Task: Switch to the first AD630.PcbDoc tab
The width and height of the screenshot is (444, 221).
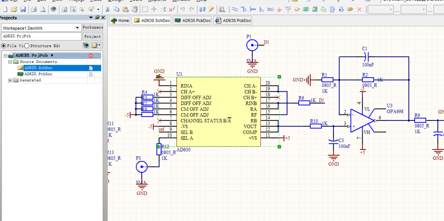Action: pos(192,20)
